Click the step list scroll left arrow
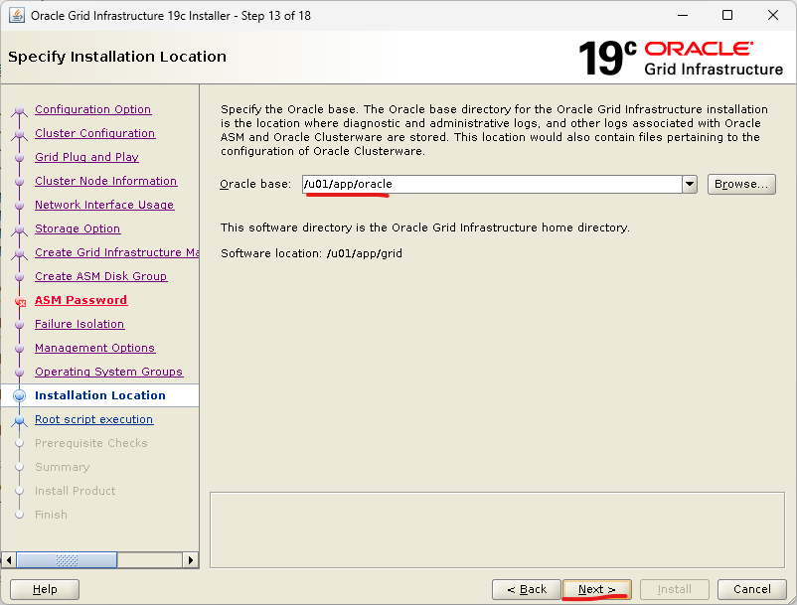 (9, 560)
